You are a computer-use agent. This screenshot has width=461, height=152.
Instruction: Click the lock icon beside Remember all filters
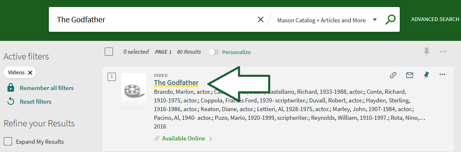coord(11,88)
